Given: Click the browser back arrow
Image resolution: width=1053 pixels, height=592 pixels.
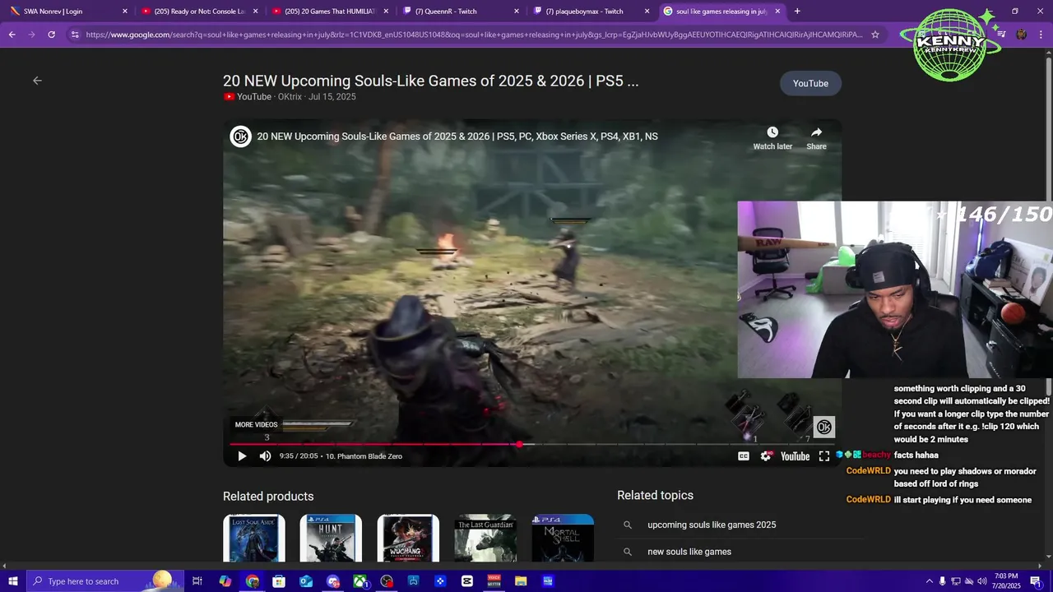Looking at the screenshot, I should [x=12, y=35].
